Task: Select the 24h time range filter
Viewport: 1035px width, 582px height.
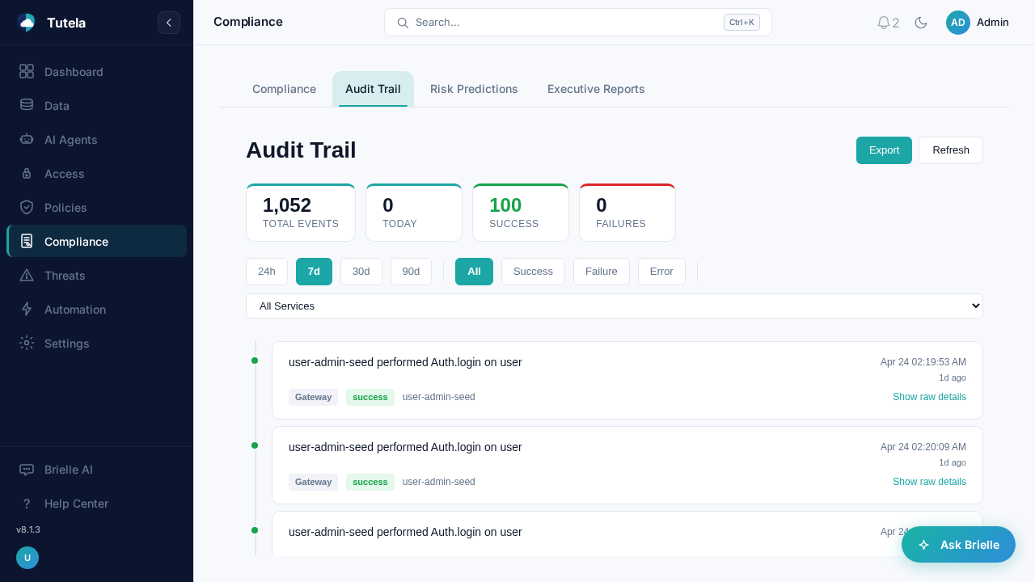Action: [x=267, y=272]
